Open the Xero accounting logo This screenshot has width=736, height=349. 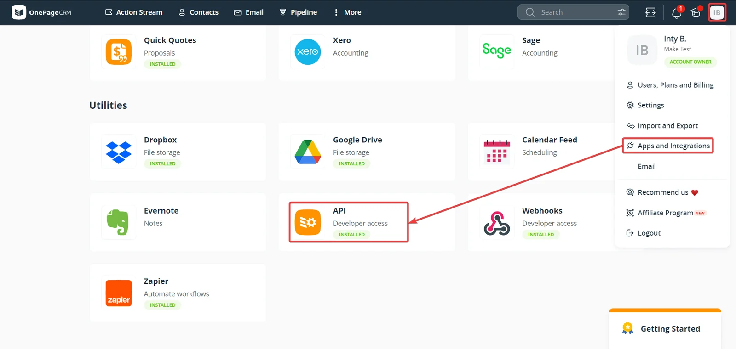[x=308, y=52]
